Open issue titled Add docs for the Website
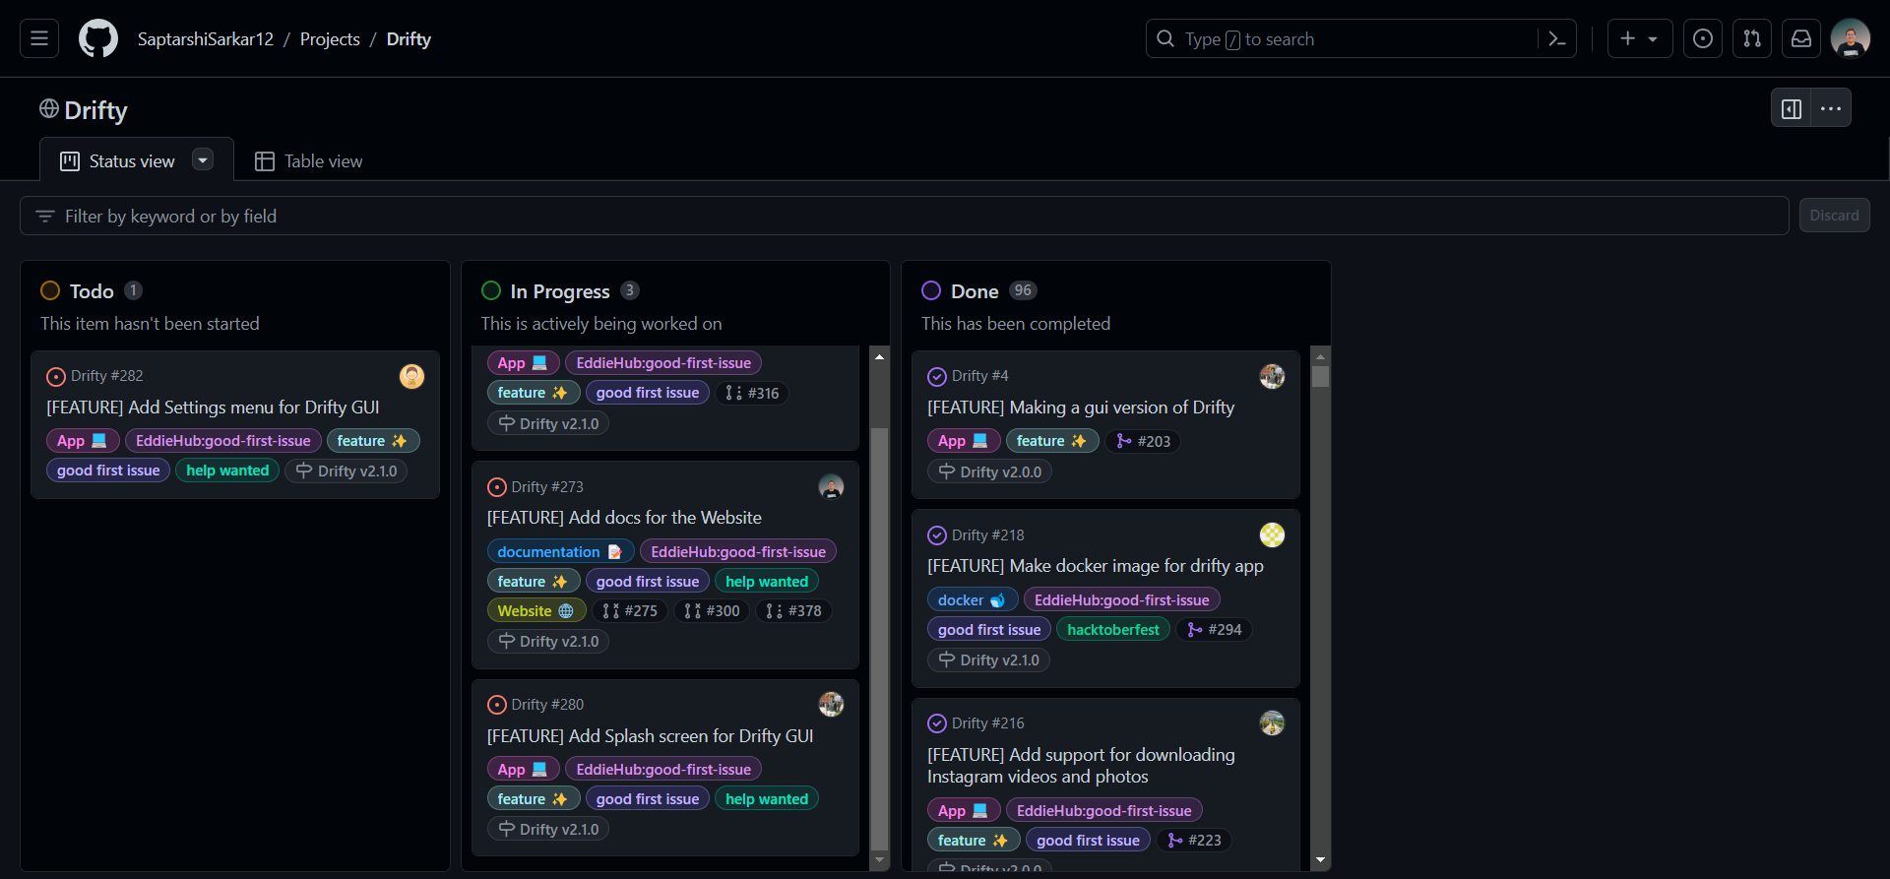Viewport: 1890px width, 879px height. click(x=624, y=517)
